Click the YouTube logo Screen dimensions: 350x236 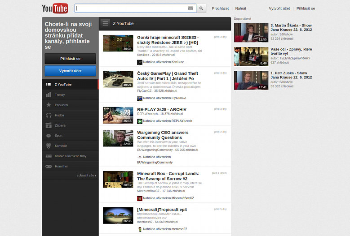(x=55, y=9)
